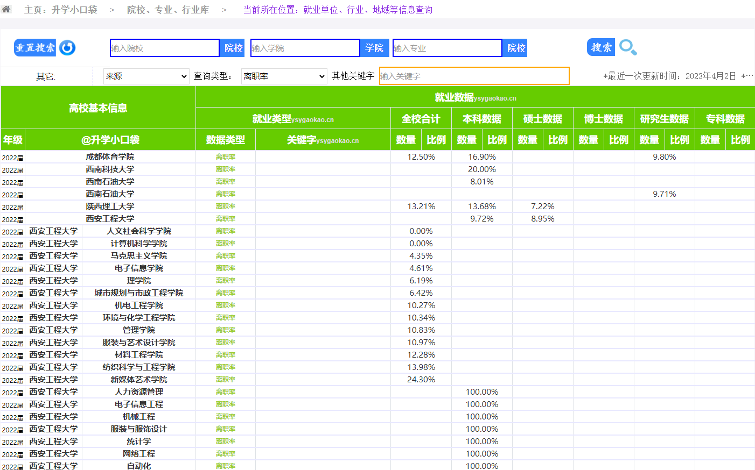Click the 输入关键字 keyword field
Image resolution: width=755 pixels, height=470 pixels.
click(474, 76)
